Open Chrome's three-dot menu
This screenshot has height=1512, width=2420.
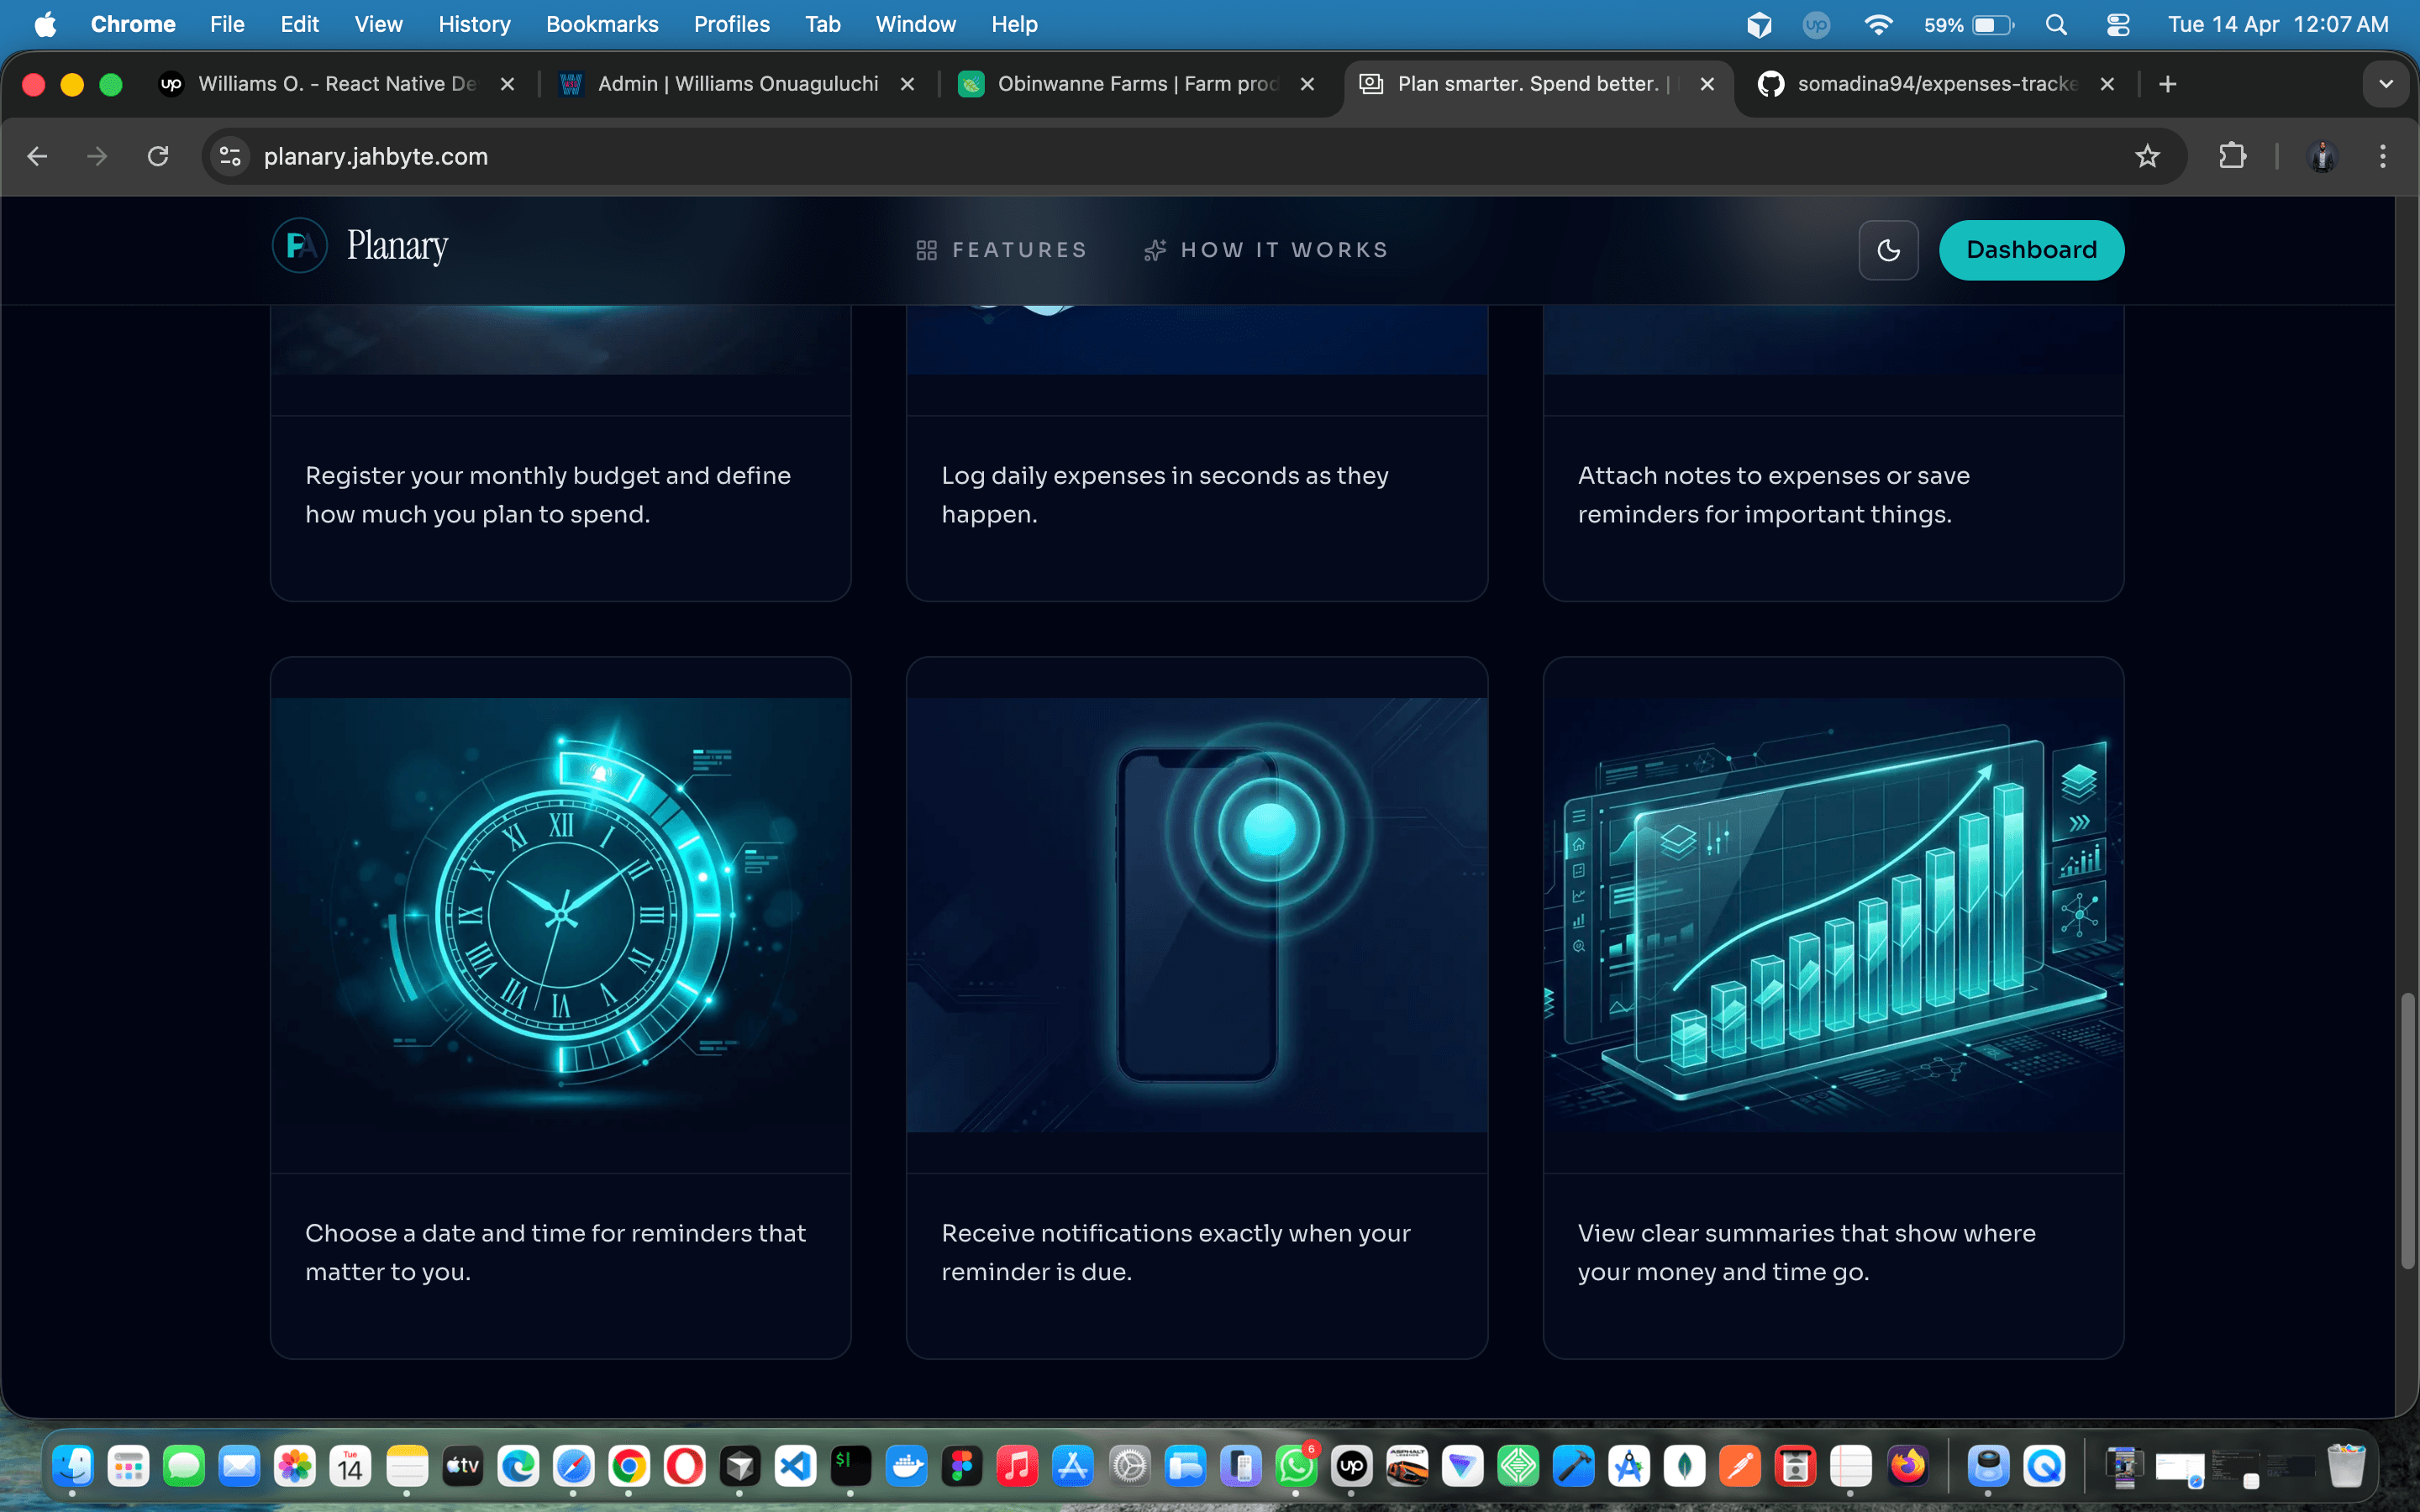(2383, 156)
